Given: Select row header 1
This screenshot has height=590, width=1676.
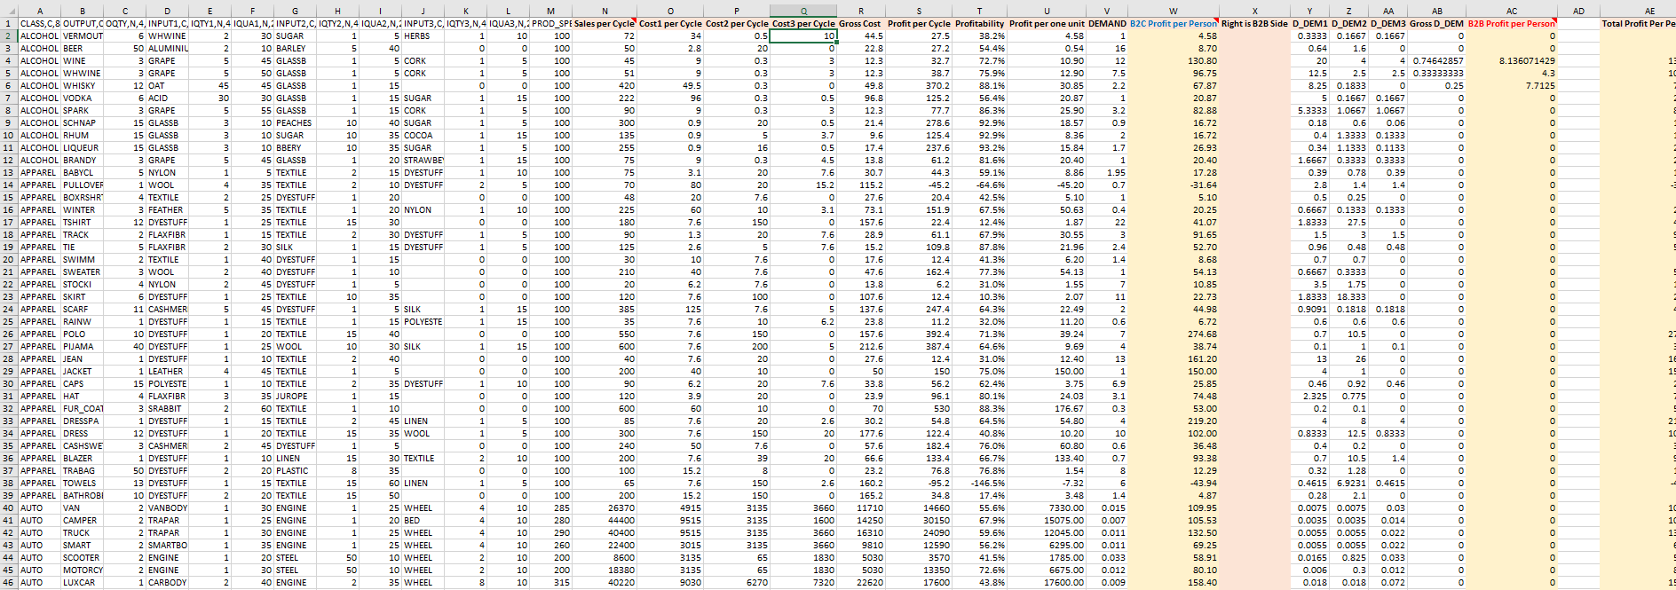Looking at the screenshot, I should [x=9, y=24].
